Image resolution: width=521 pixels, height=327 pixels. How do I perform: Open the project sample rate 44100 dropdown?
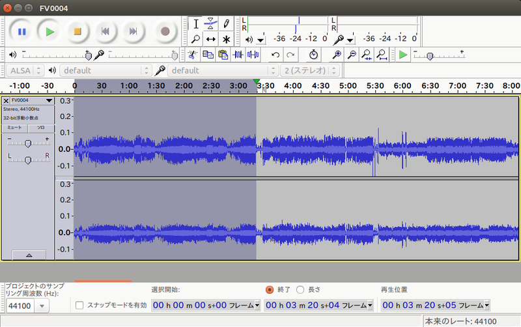[42, 306]
